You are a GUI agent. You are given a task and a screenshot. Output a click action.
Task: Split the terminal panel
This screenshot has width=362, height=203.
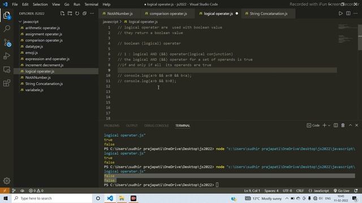pos(335,125)
